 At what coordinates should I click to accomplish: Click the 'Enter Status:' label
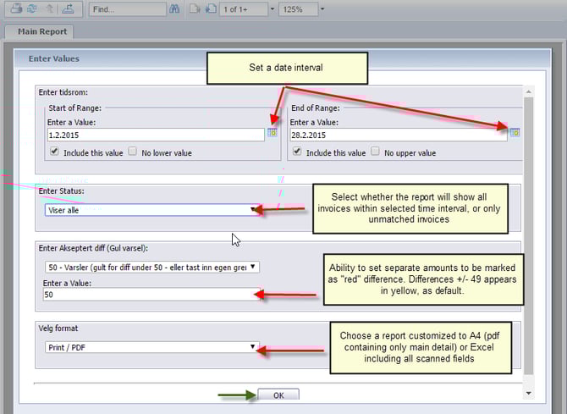point(61,191)
